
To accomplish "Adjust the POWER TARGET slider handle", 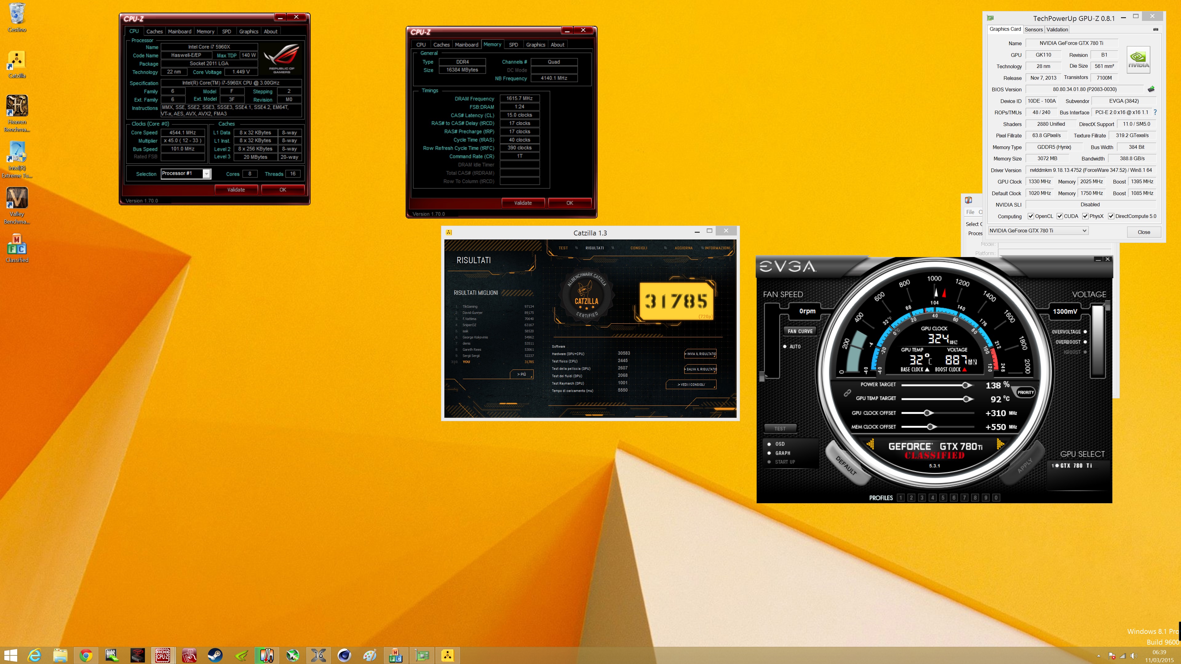I will pos(966,385).
